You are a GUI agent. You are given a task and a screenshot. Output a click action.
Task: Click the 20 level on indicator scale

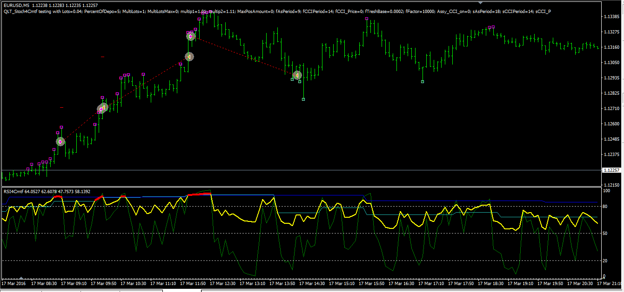605,261
